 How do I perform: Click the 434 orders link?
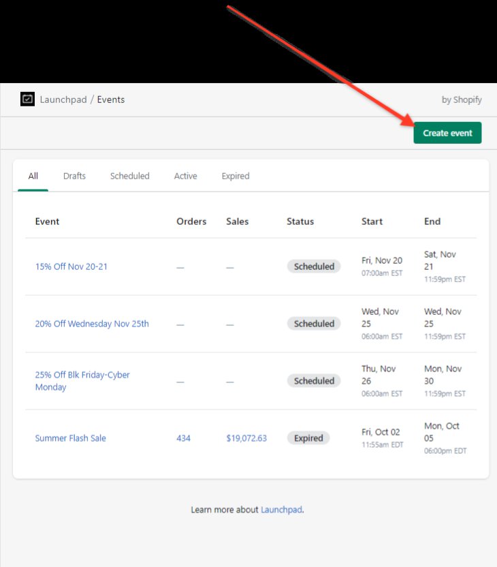pyautogui.click(x=183, y=438)
